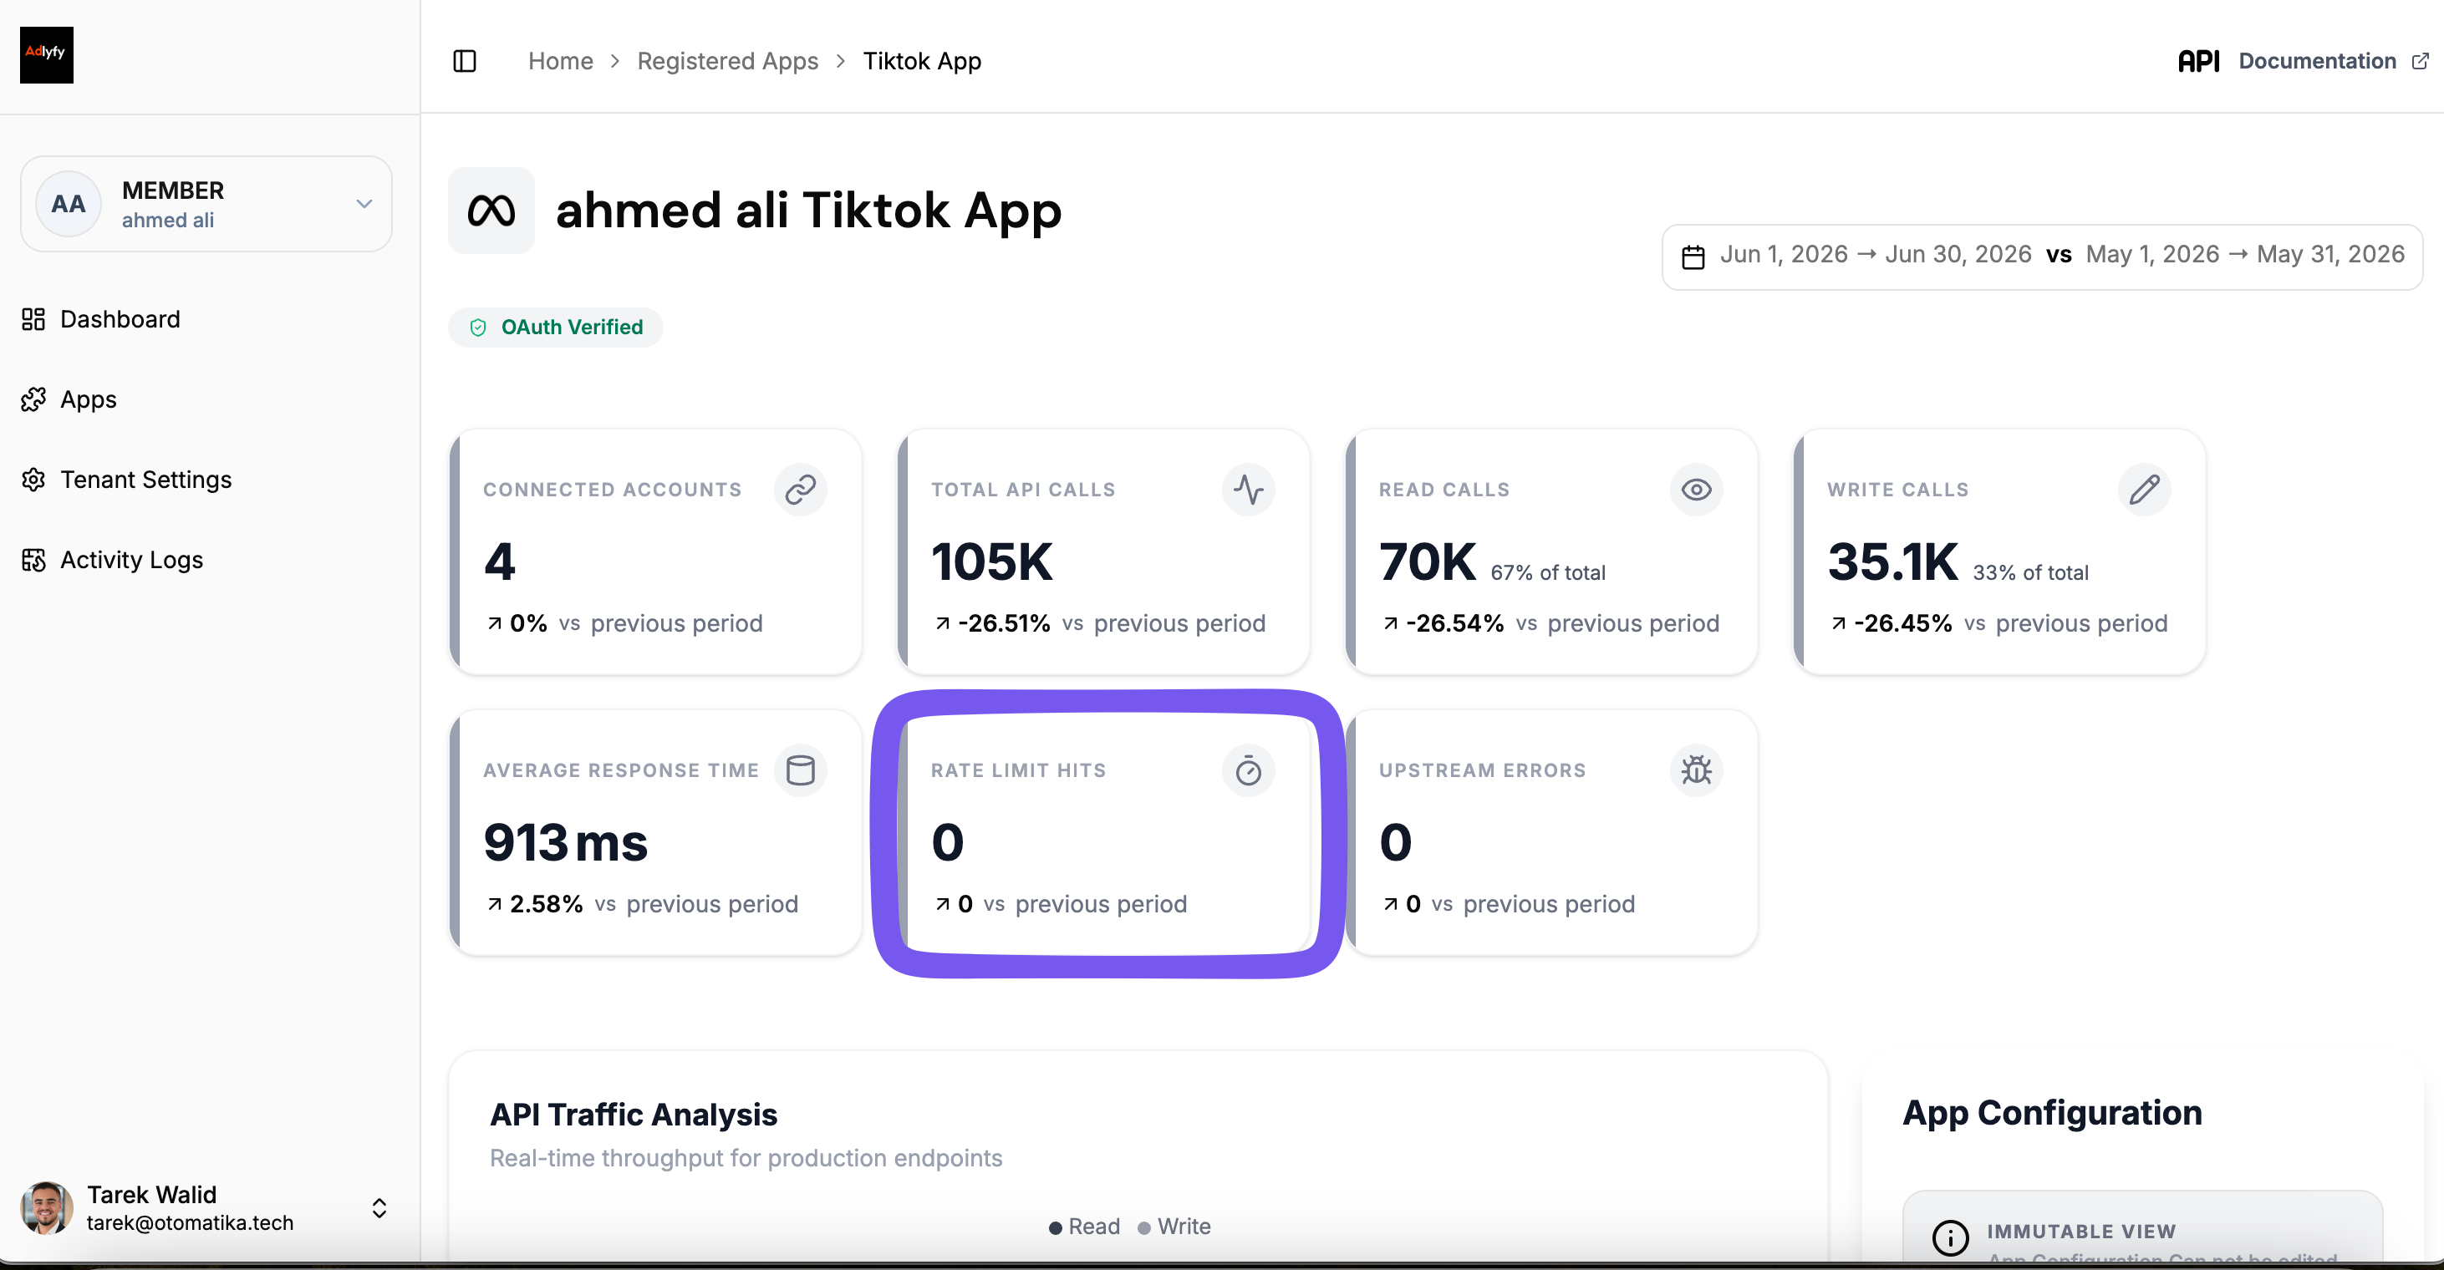Click the Upstream Errors card title

(x=1482, y=770)
